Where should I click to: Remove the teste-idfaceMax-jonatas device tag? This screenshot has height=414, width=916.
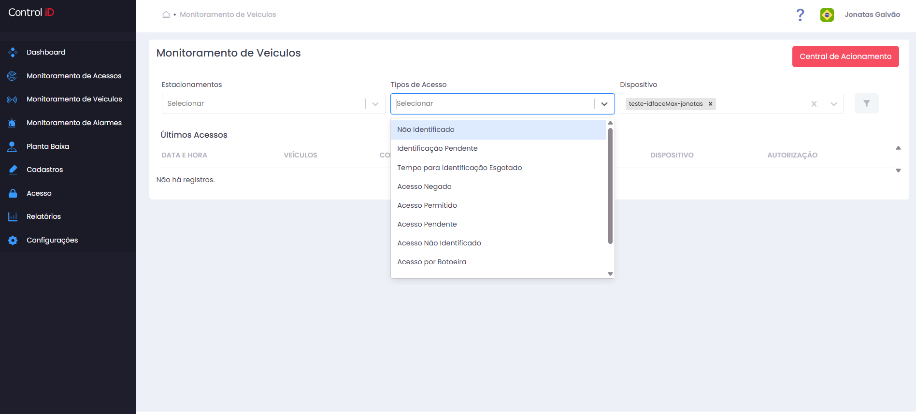coord(711,104)
